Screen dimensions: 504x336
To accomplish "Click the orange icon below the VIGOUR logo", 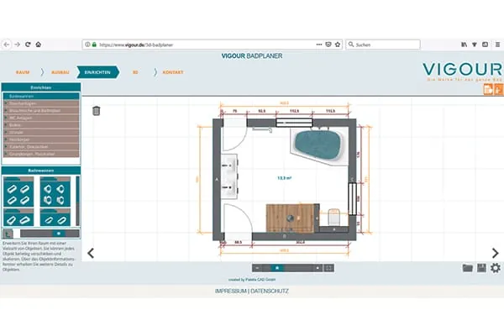I will click(x=487, y=89).
